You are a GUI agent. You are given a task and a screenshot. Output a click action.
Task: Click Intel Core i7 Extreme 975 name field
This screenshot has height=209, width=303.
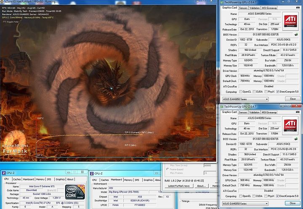42,186
